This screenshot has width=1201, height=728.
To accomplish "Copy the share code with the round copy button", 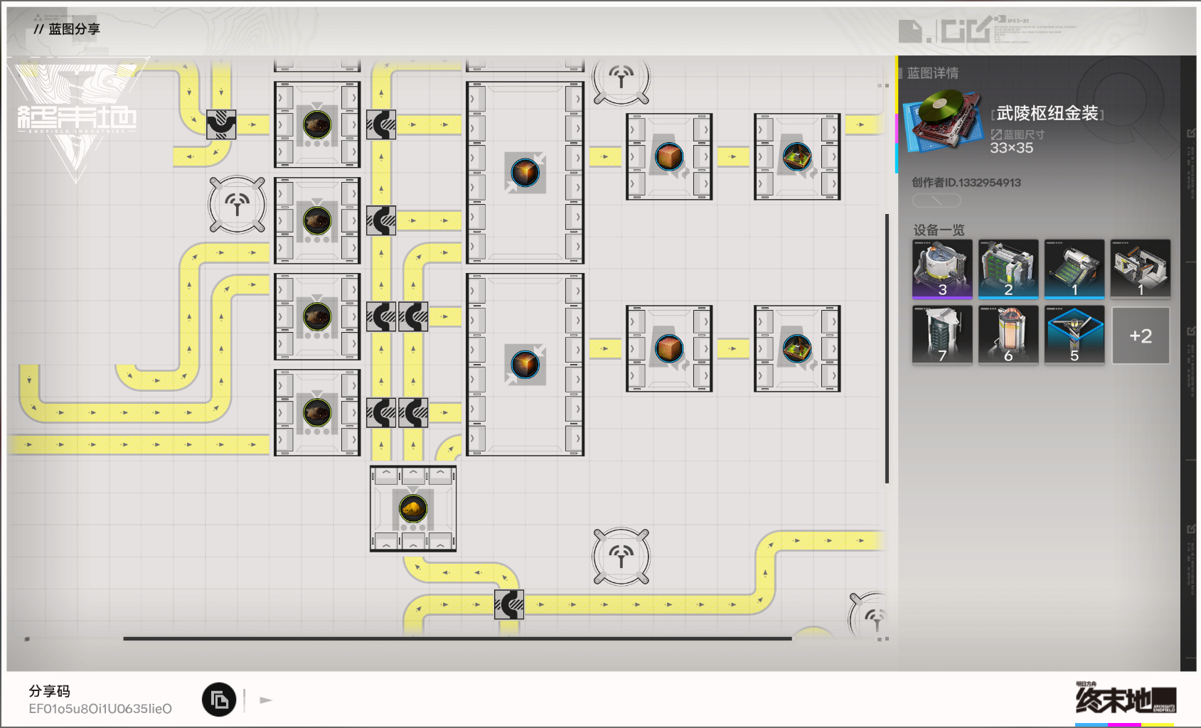I will [x=219, y=700].
